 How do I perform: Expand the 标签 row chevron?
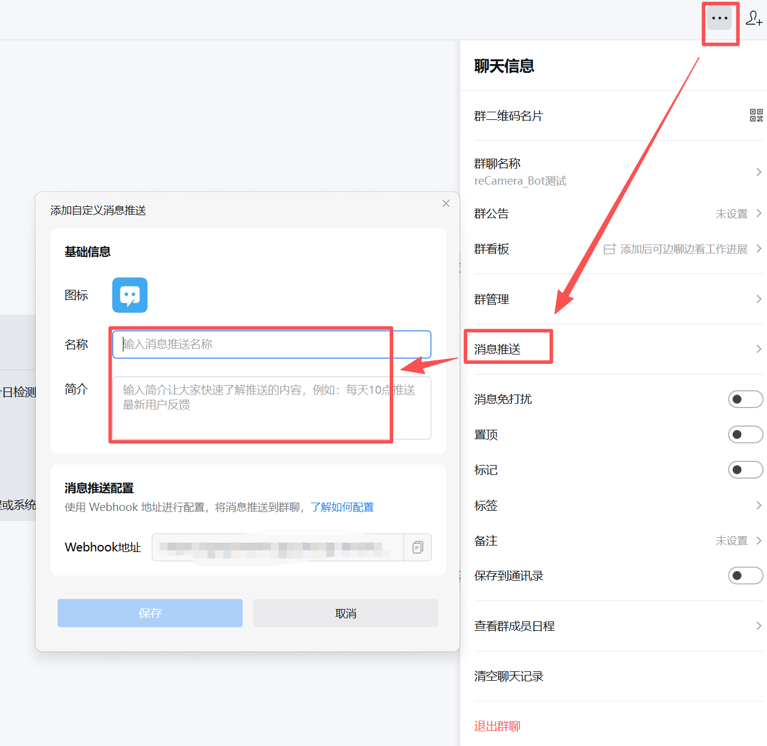click(x=759, y=505)
